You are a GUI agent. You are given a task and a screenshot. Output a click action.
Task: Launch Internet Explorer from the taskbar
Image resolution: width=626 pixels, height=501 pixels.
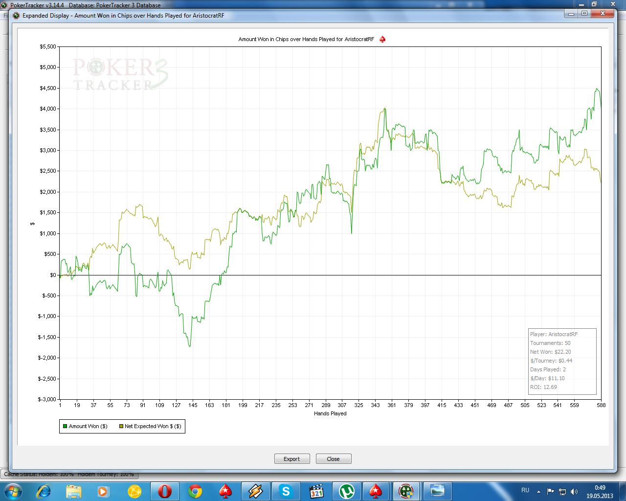click(44, 491)
